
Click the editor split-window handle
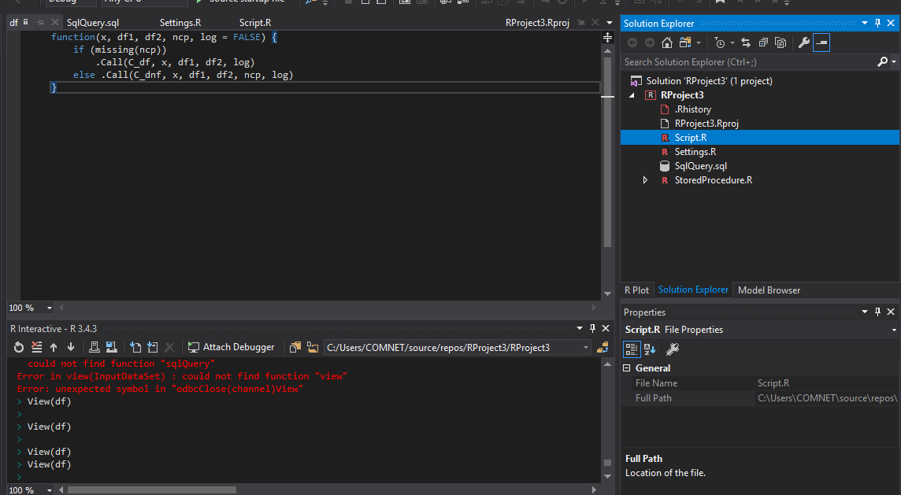[x=607, y=37]
